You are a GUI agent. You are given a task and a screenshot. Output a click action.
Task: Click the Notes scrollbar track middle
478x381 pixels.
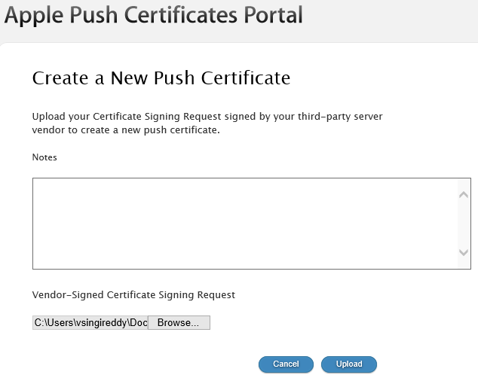464,224
